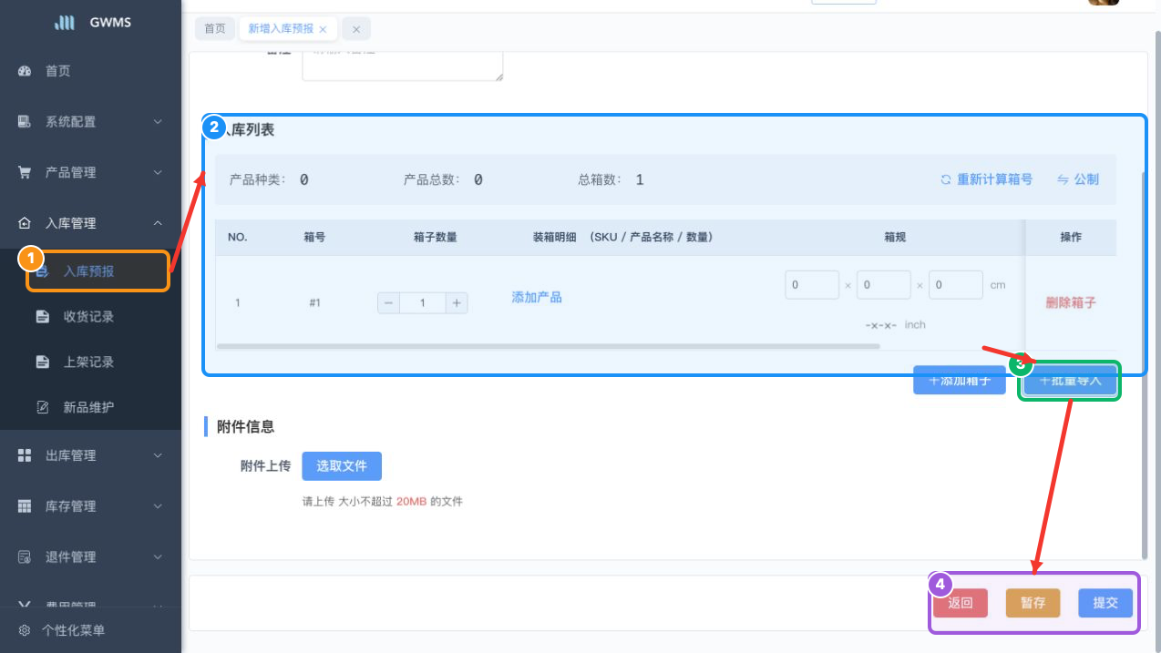The image size is (1161, 653).
Task: Open 入库预报 in the sidebar
Action: tap(90, 271)
